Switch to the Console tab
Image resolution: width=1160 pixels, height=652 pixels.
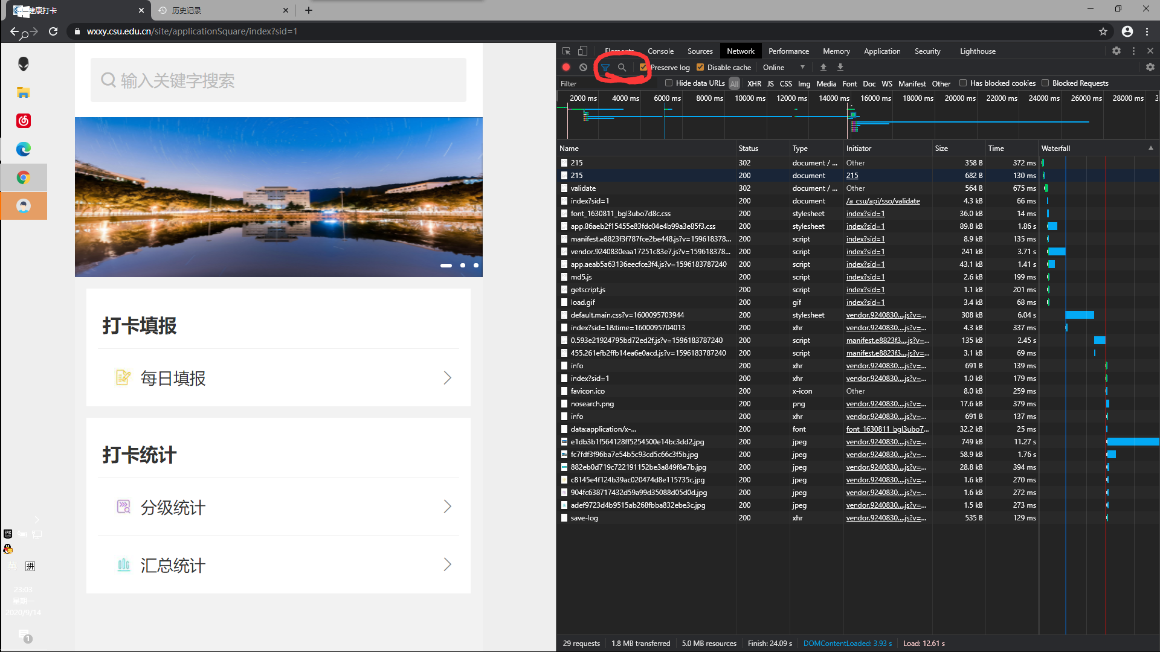click(660, 51)
